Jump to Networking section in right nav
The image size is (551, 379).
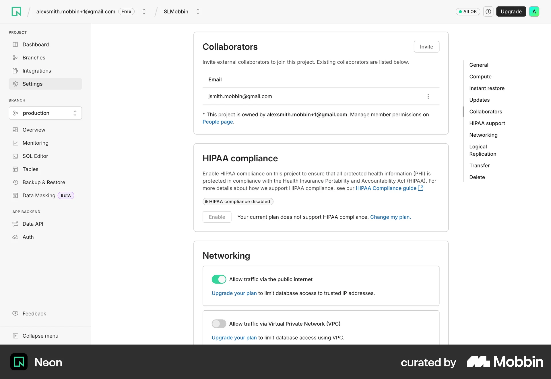[x=483, y=135]
